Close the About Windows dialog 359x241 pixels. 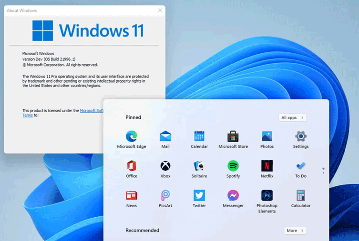[160, 10]
